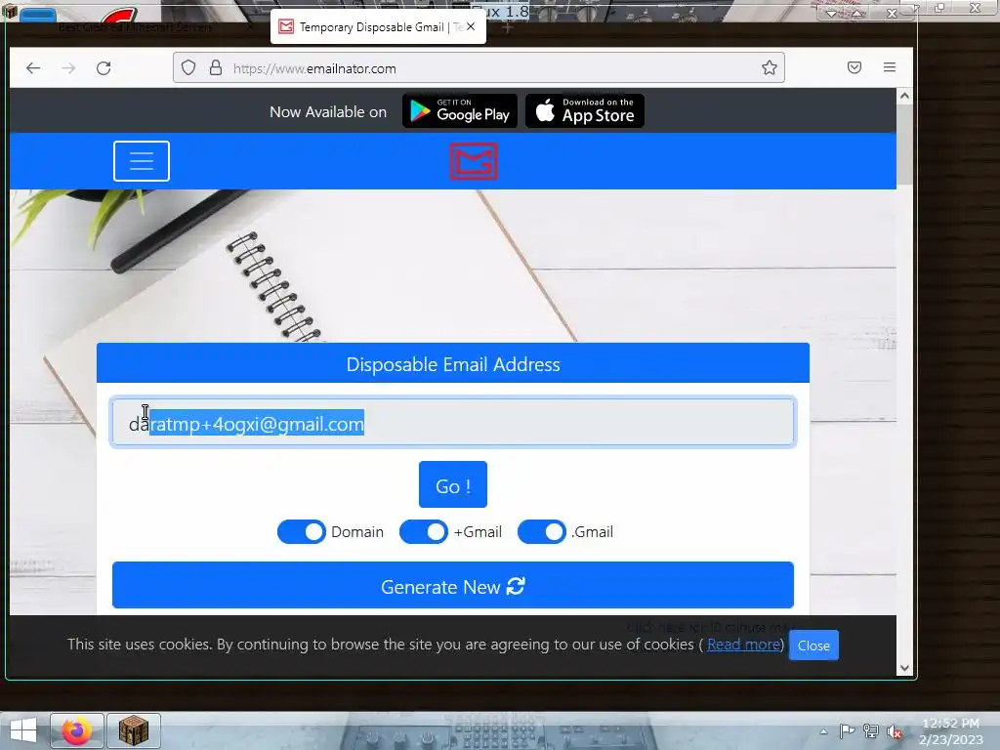Open a new browser tab with plus
The image size is (1000, 750).
(507, 27)
